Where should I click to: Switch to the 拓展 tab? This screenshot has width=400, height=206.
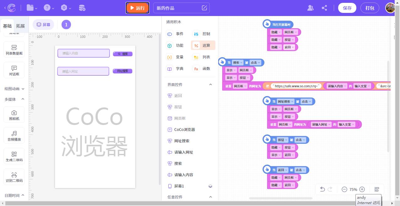click(x=20, y=26)
